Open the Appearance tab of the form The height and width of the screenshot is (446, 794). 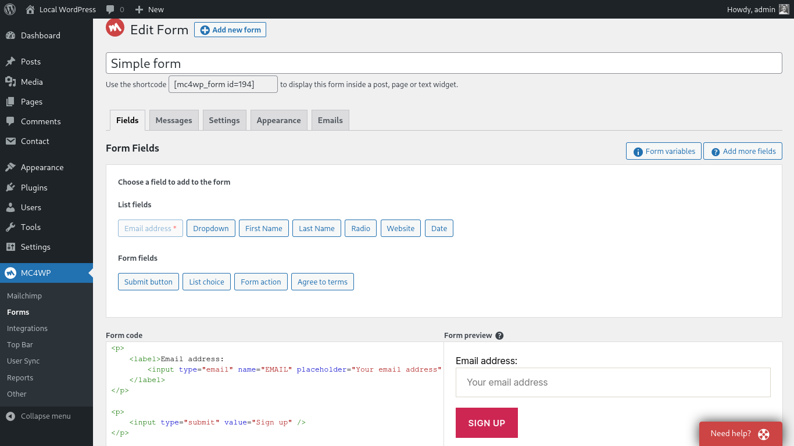278,120
